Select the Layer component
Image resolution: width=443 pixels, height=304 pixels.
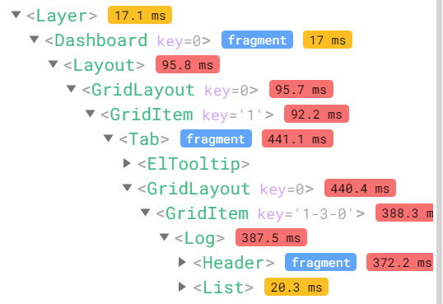coord(62,16)
